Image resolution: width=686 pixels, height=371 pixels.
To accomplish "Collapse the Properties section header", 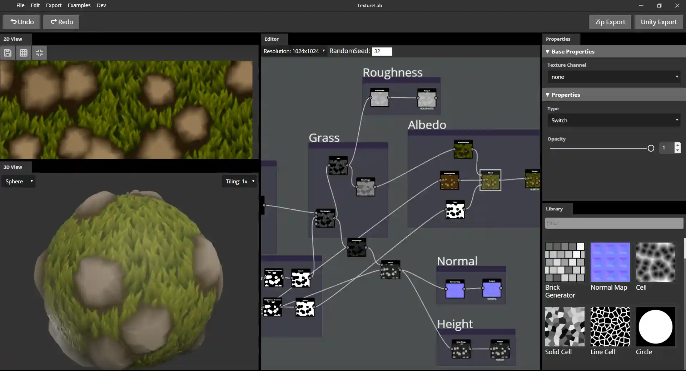I will click(614, 95).
